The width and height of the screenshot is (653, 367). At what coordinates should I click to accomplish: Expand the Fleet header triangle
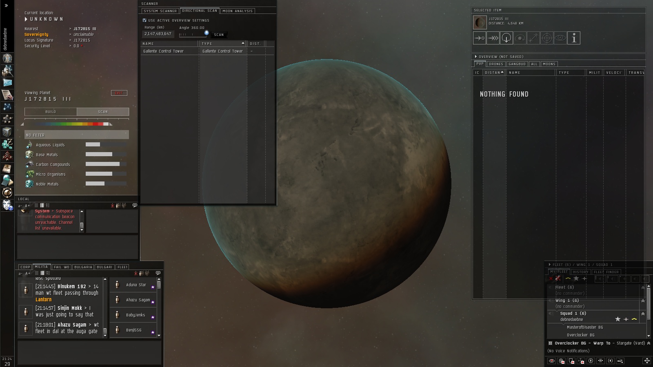(550, 265)
